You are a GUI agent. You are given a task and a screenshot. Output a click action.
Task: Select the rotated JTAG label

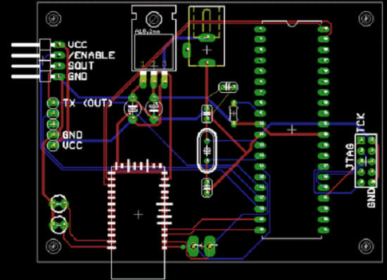[350, 156]
